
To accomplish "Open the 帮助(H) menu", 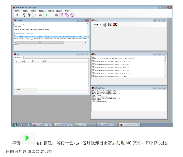I will coord(68,11).
